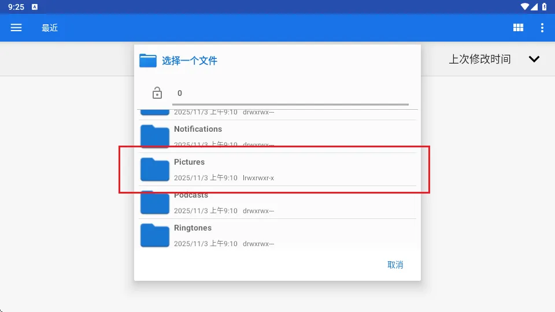The height and width of the screenshot is (312, 555).
Task: Click the Podcasts folder icon
Action: [x=155, y=203]
